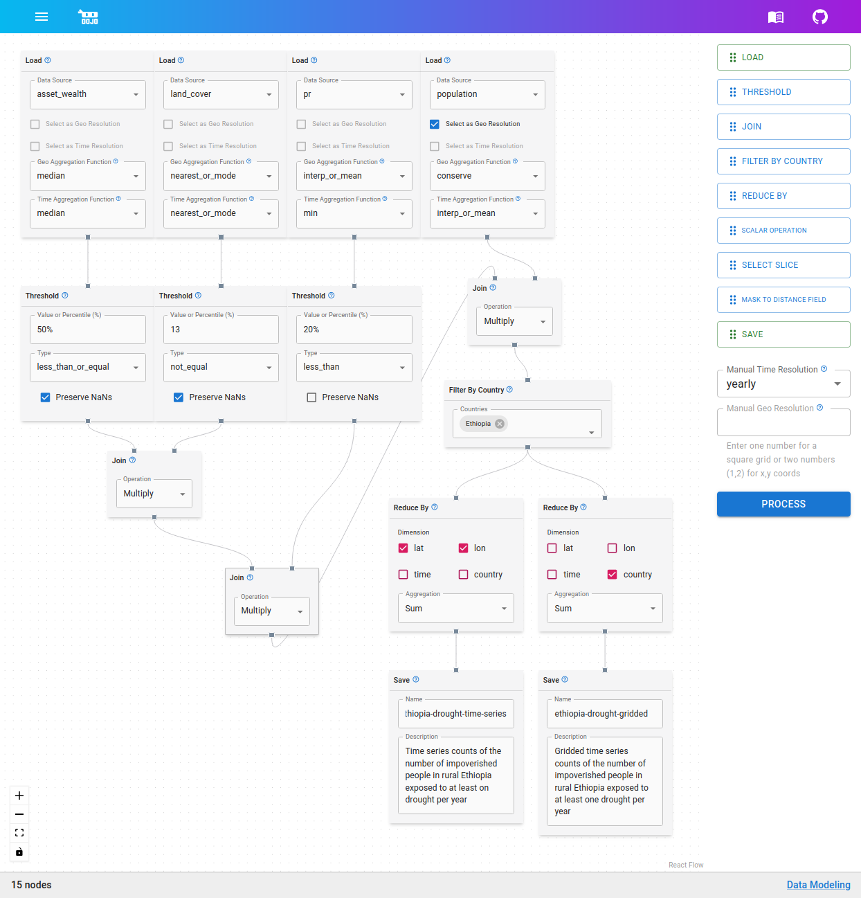Click help icon beside asset_wealth Load title
This screenshot has width=861, height=898.
[x=48, y=60]
